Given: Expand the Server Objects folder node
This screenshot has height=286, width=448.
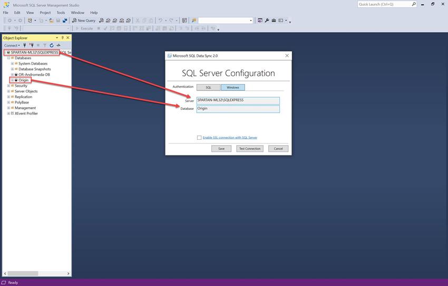Looking at the screenshot, I should (8, 91).
